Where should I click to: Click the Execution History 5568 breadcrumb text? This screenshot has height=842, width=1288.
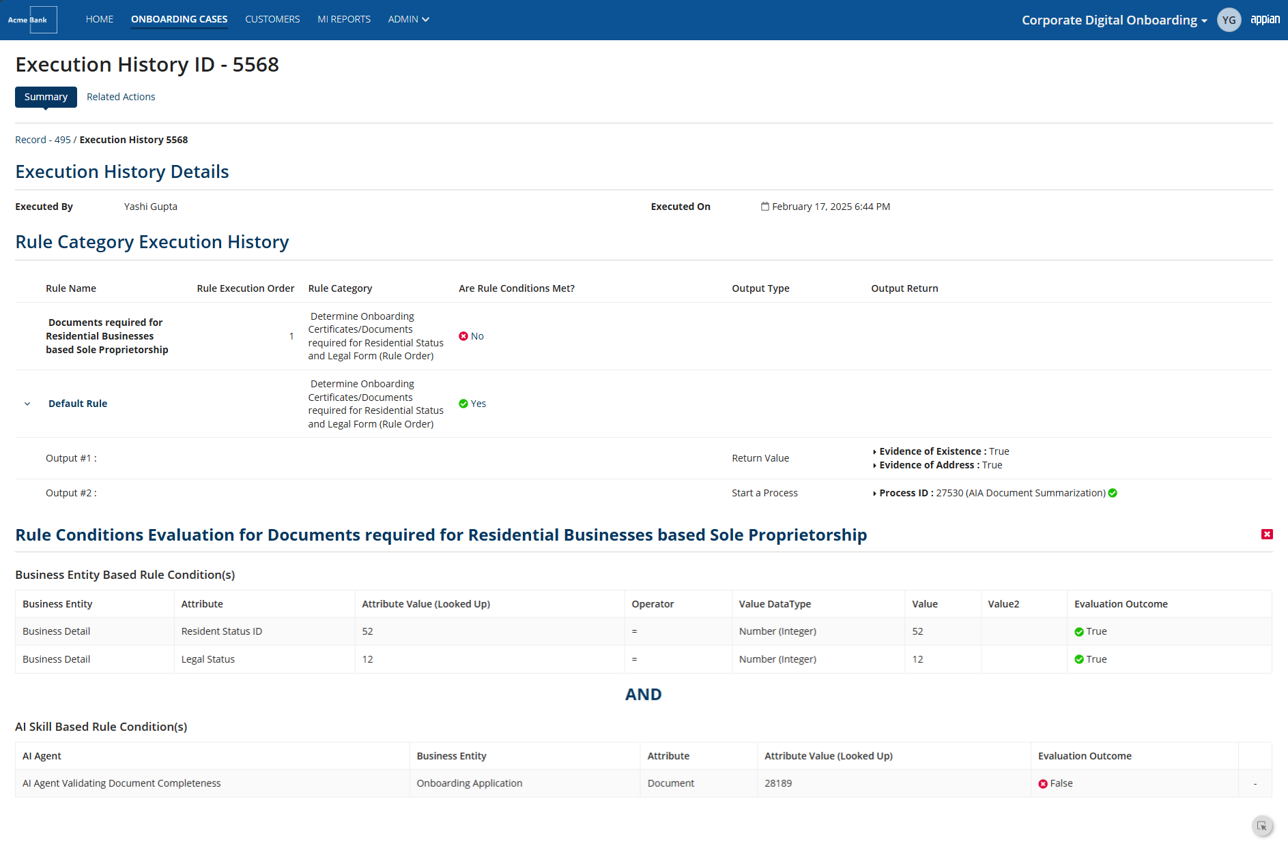pos(134,140)
